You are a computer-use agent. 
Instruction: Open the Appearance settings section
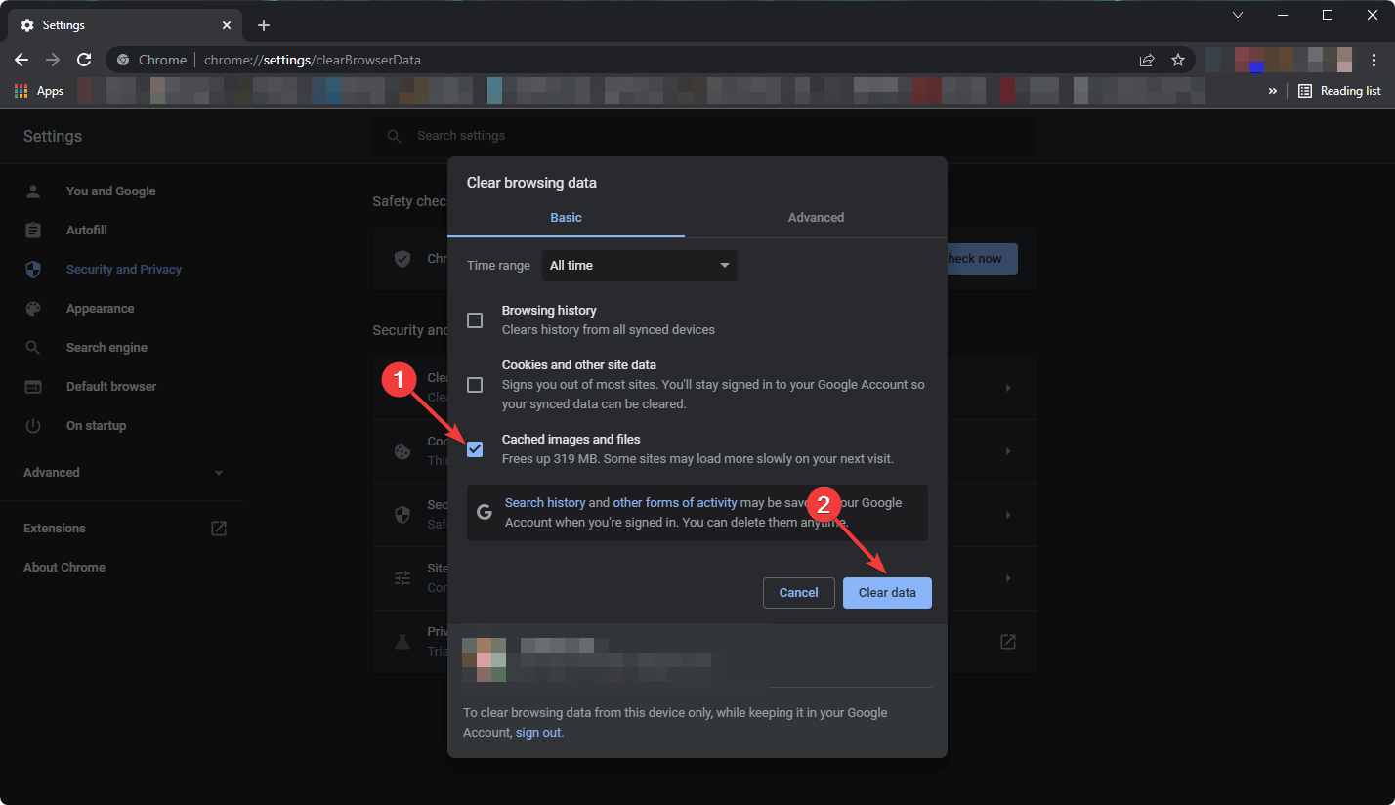tap(100, 308)
